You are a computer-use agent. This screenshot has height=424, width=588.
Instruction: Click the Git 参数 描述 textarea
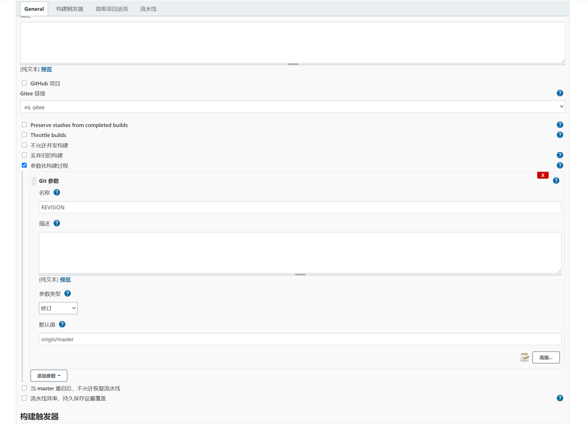[x=300, y=253]
